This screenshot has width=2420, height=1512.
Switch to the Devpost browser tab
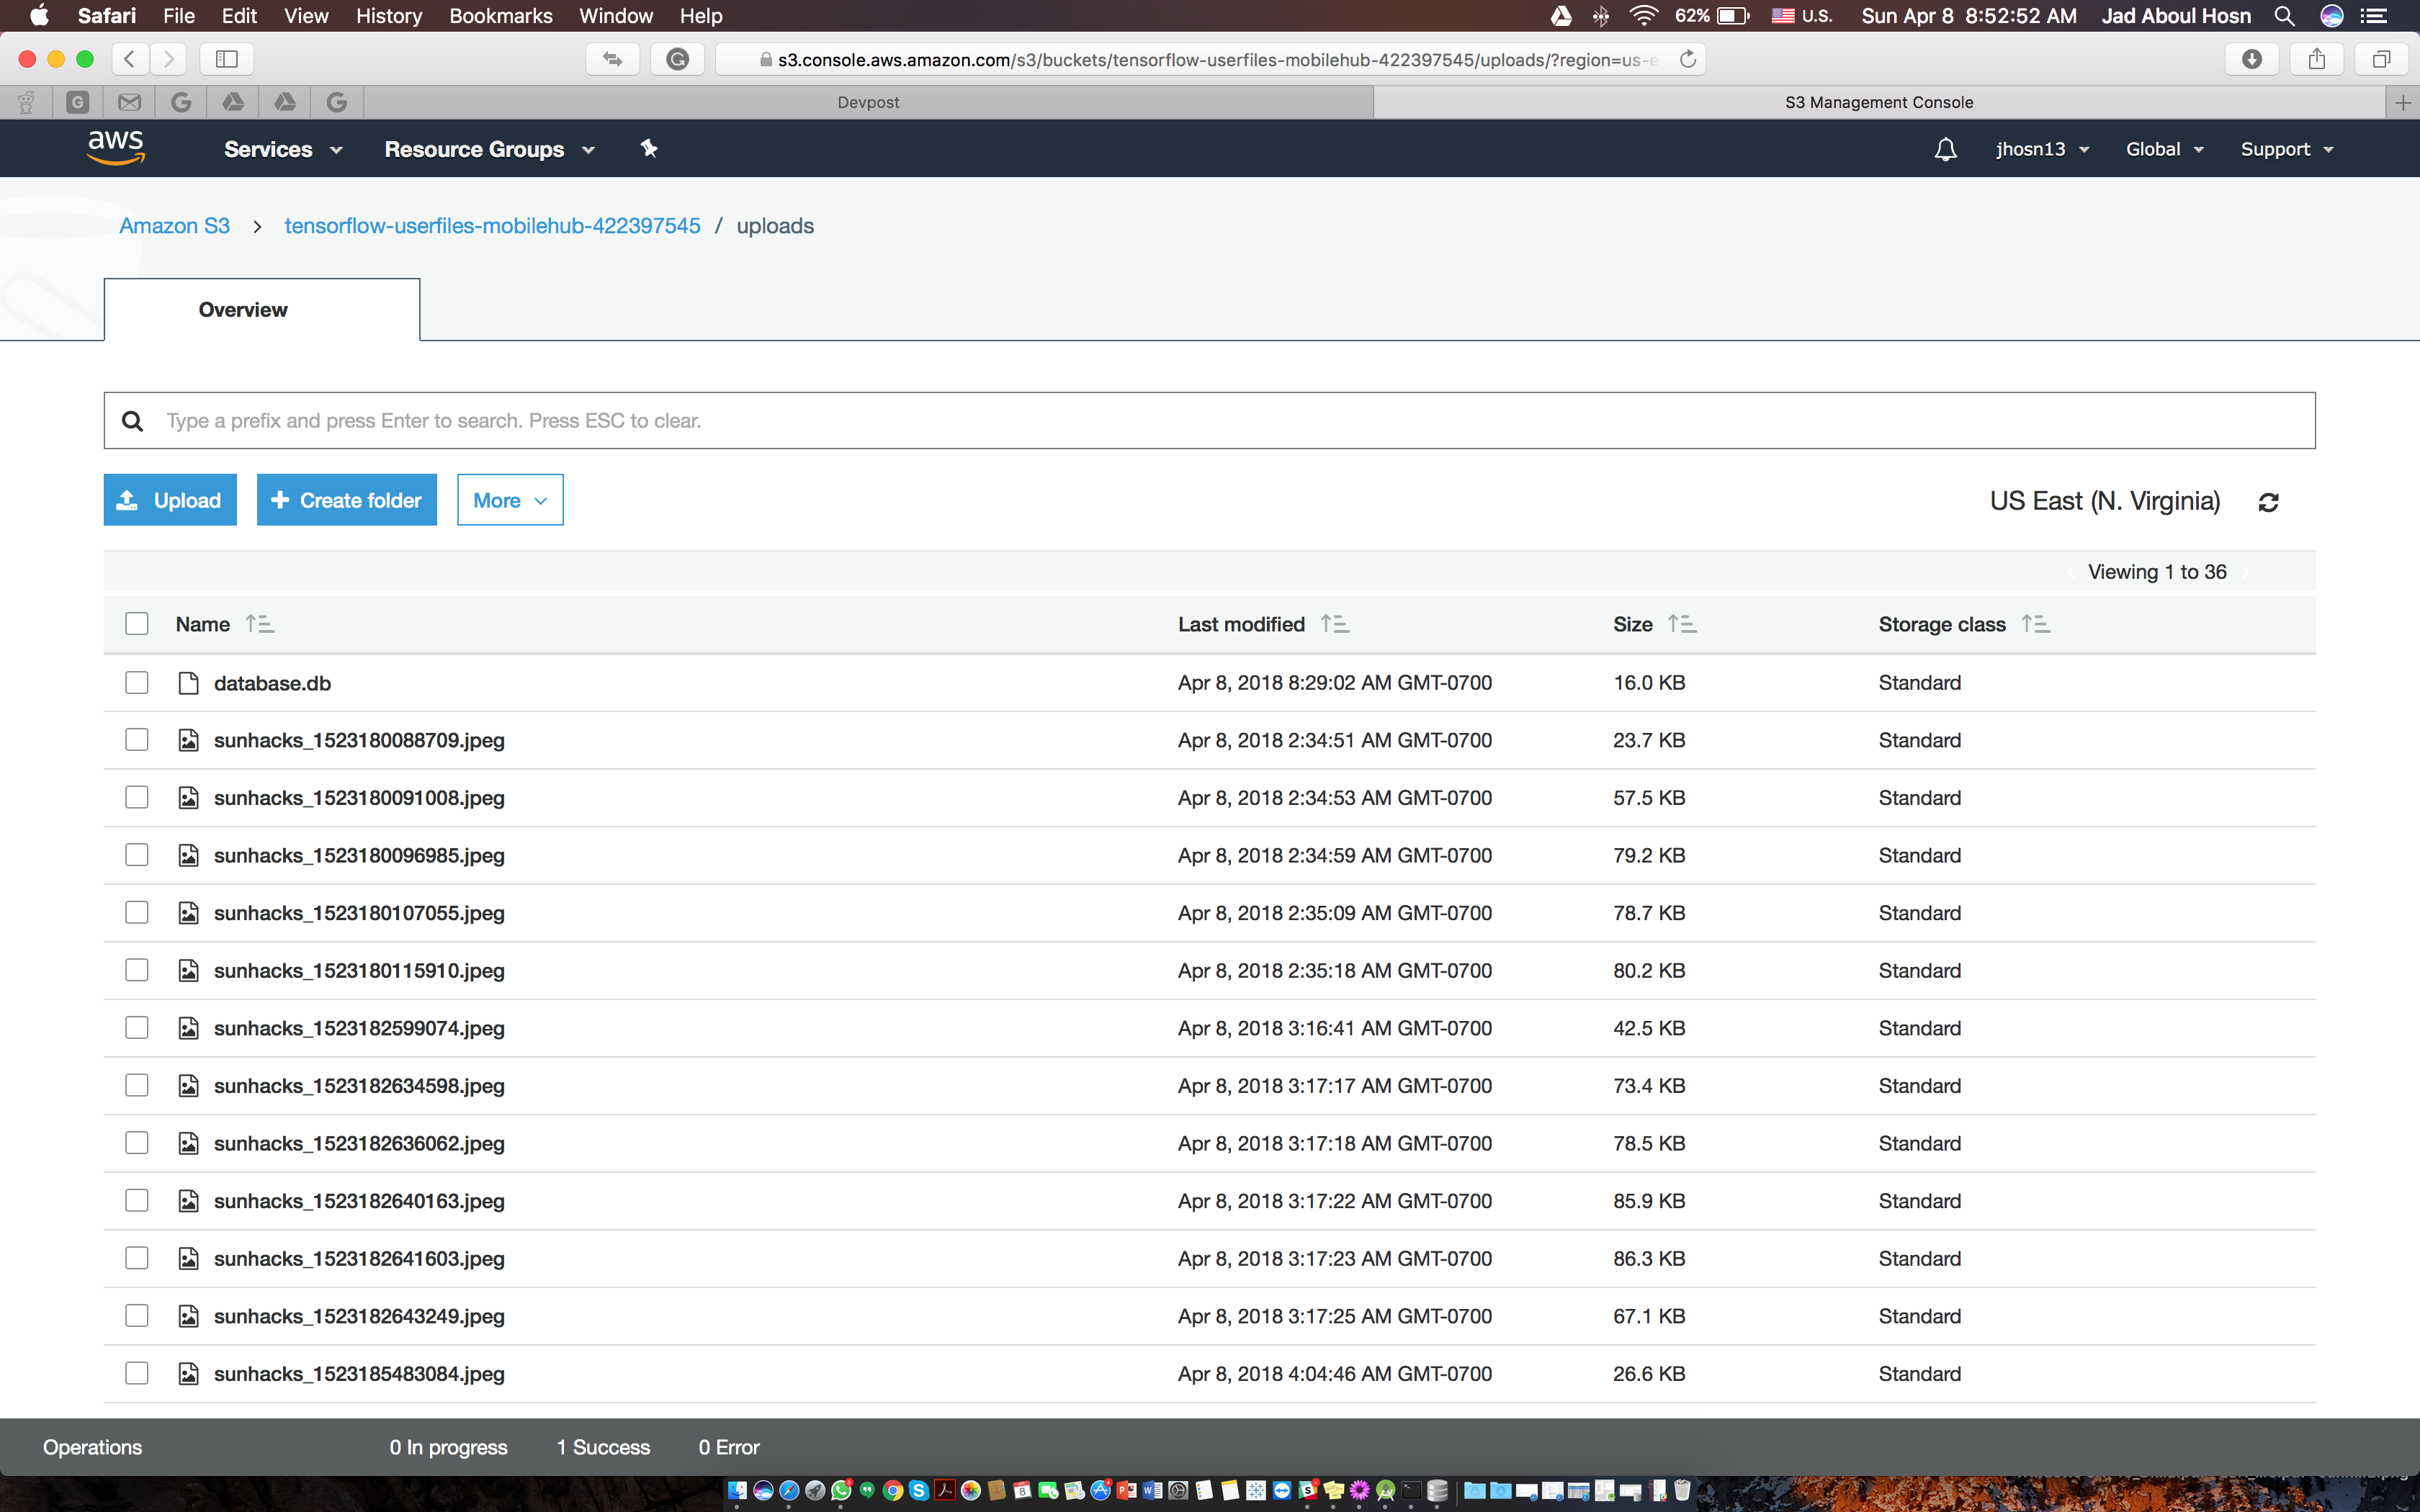coord(868,102)
